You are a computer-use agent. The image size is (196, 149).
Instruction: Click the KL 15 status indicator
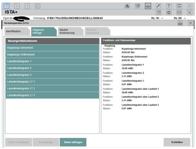tap(157, 18)
